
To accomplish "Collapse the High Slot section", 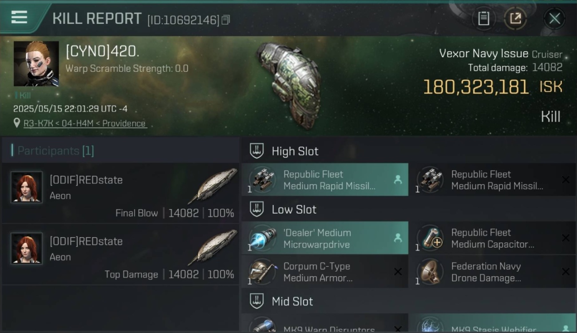I will pyautogui.click(x=257, y=151).
